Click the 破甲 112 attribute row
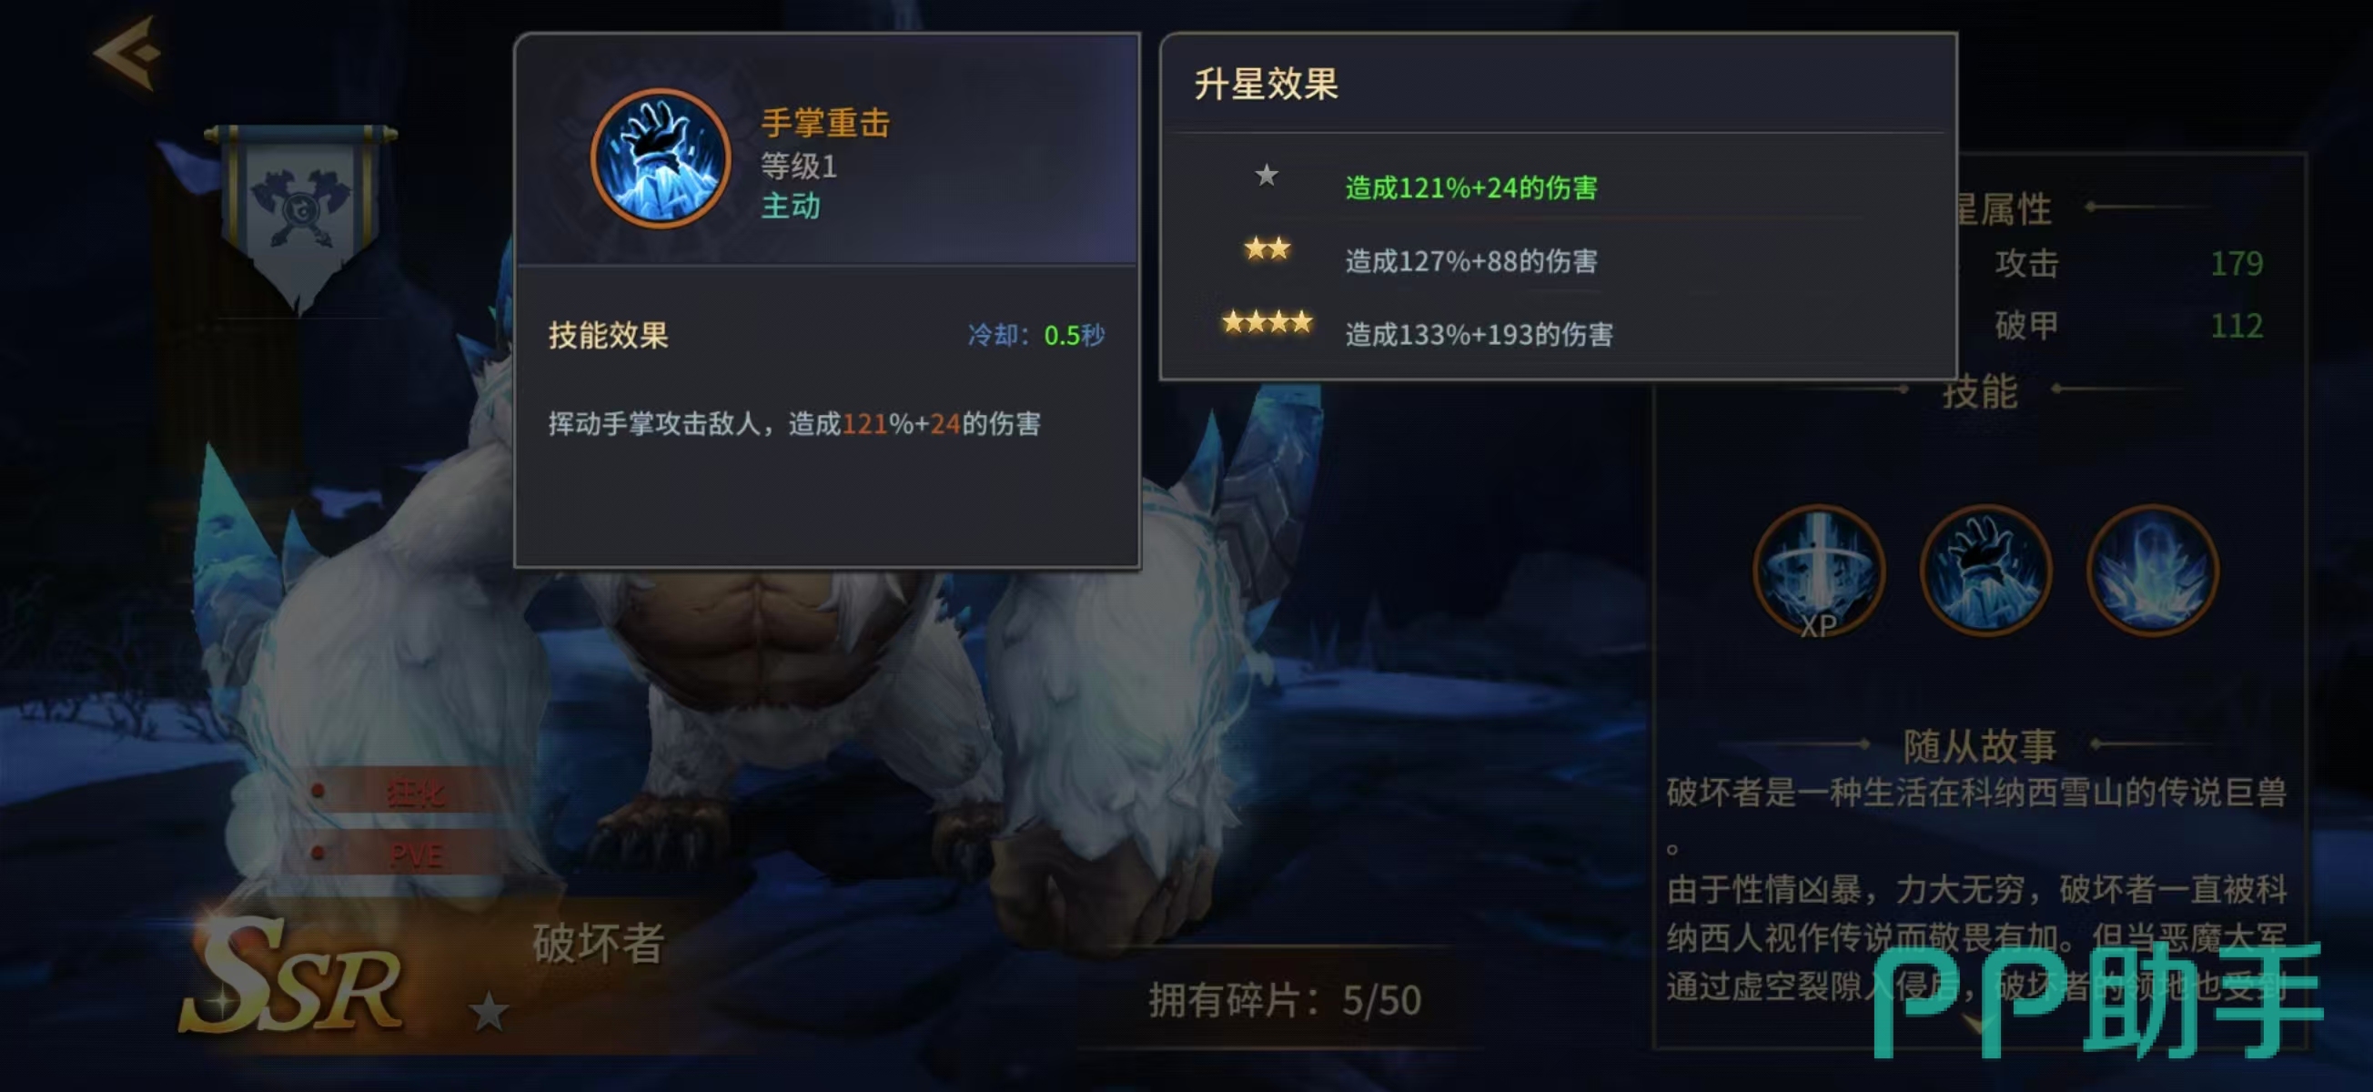2373x1092 pixels. point(2128,325)
